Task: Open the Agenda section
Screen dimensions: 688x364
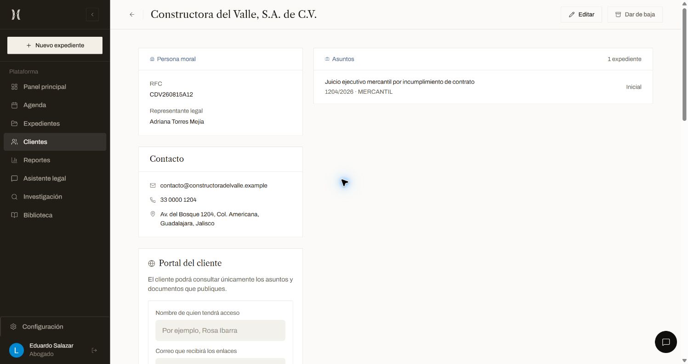Action: [x=55, y=105]
